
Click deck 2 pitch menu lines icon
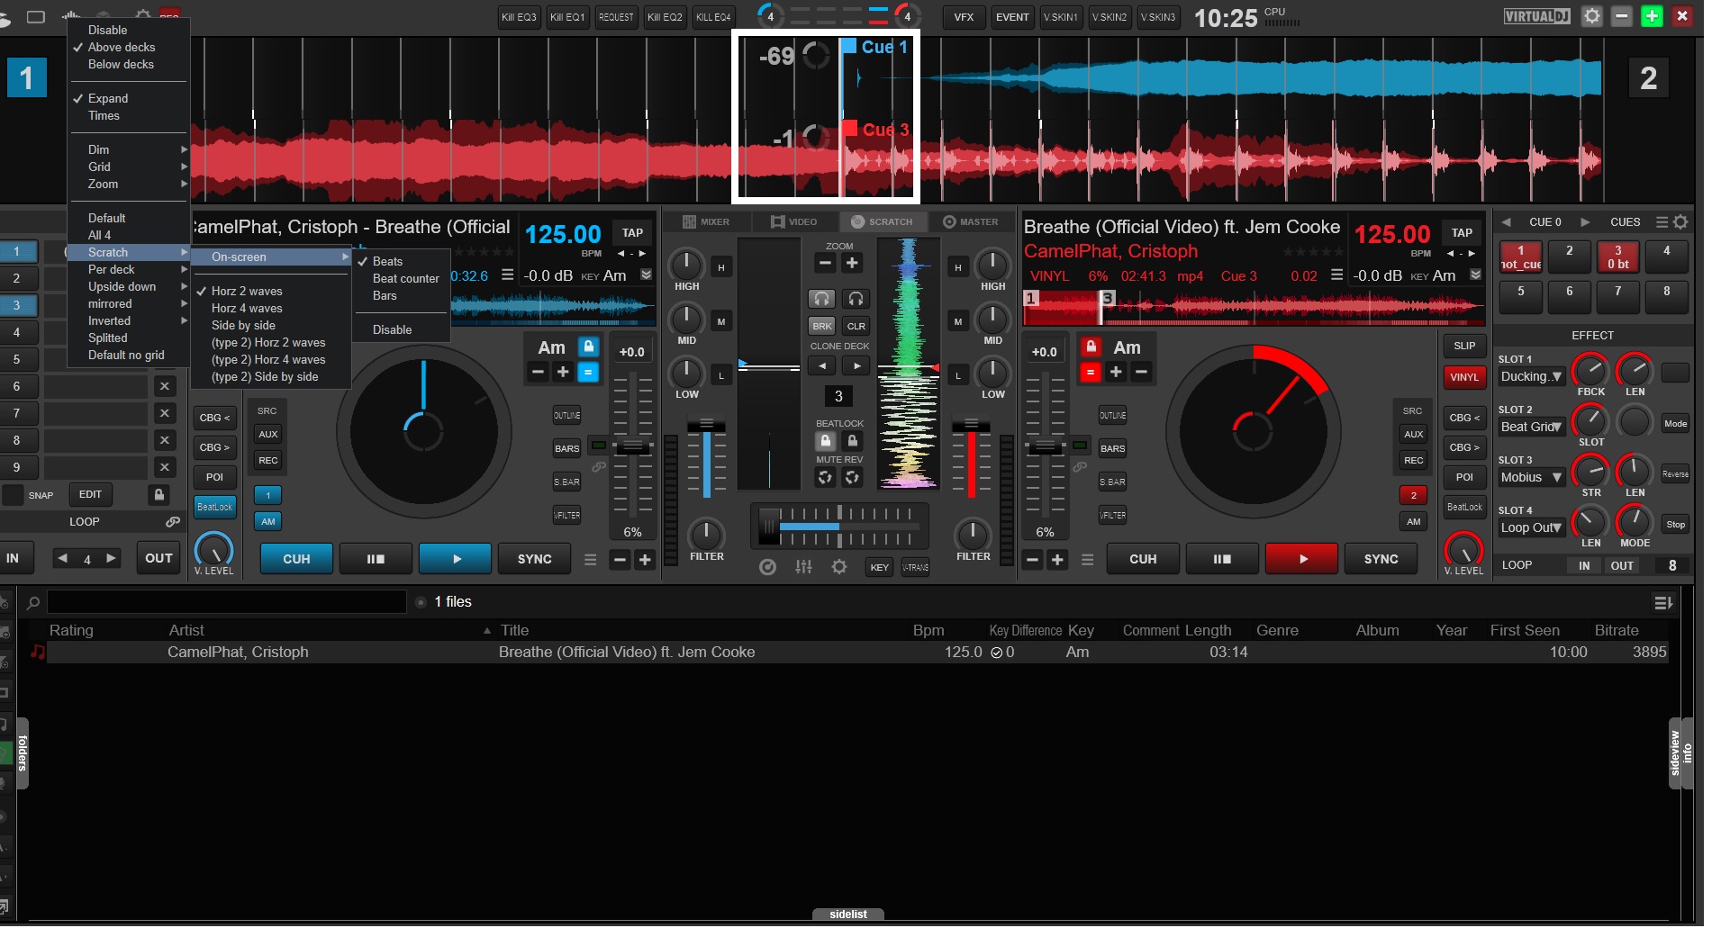pyautogui.click(x=1087, y=559)
